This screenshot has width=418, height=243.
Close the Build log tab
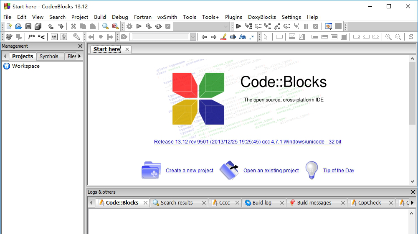[282, 203]
